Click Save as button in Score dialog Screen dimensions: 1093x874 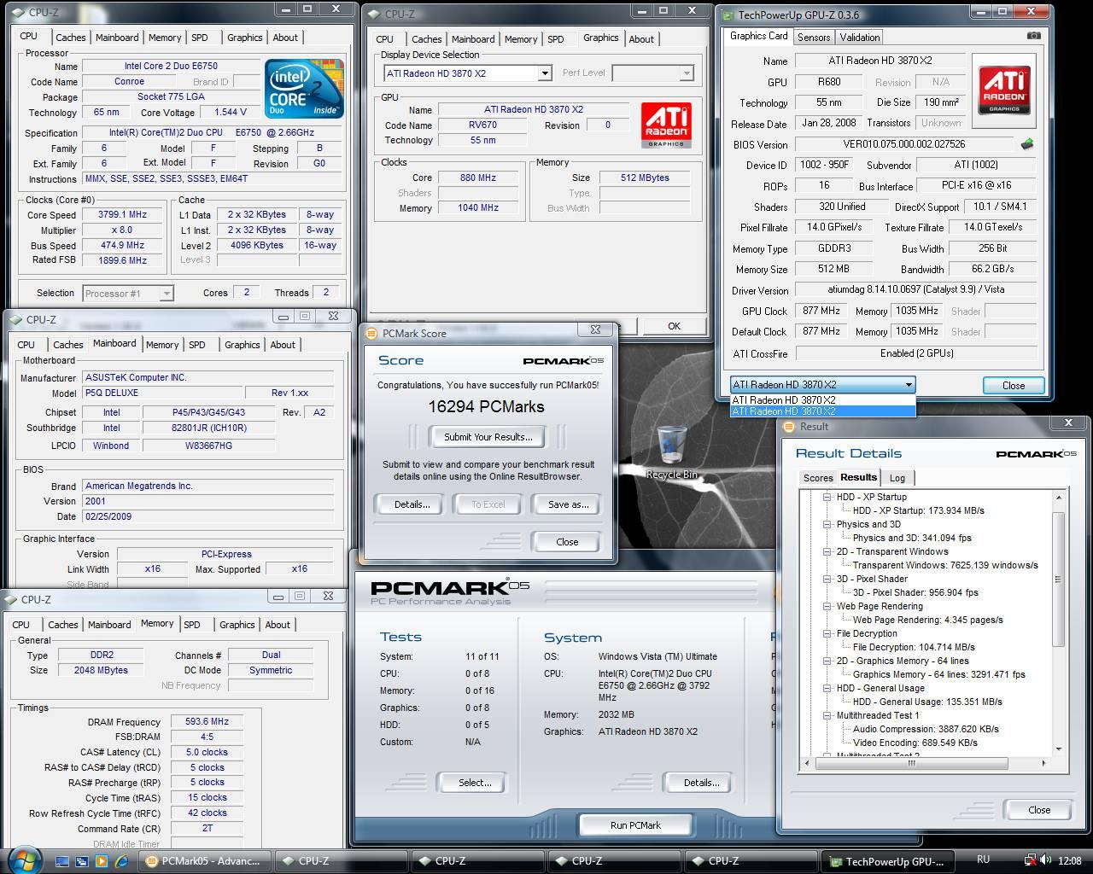tap(568, 504)
